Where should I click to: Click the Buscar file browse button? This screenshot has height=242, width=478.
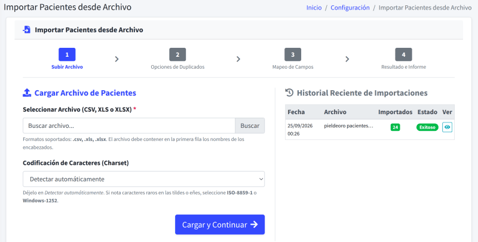[250, 125]
